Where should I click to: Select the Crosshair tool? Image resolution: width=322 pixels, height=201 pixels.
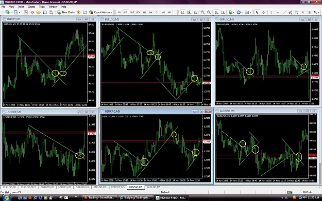[x=263, y=12]
